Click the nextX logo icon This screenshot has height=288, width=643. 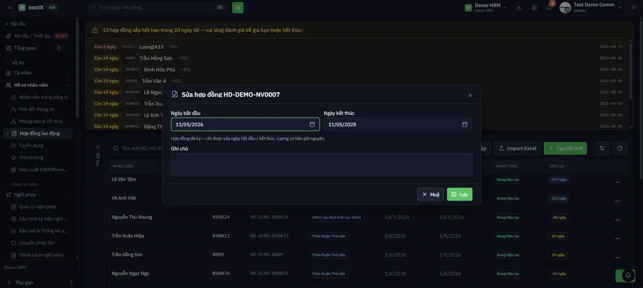click(x=22, y=8)
